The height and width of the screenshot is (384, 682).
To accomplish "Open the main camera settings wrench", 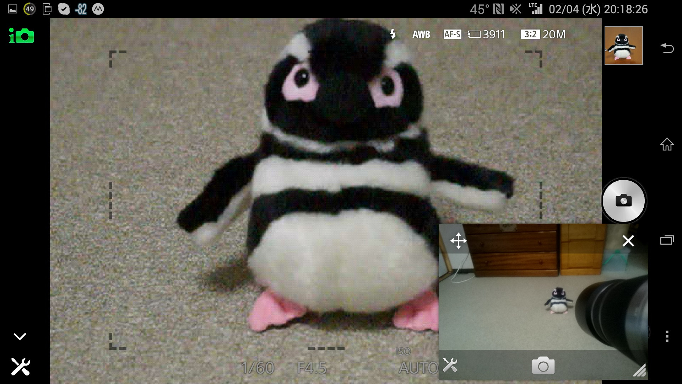I will (21, 367).
